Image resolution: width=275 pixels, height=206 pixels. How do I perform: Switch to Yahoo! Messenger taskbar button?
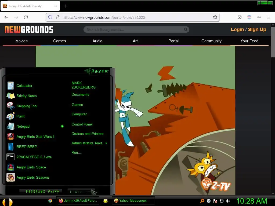click(x=133, y=201)
